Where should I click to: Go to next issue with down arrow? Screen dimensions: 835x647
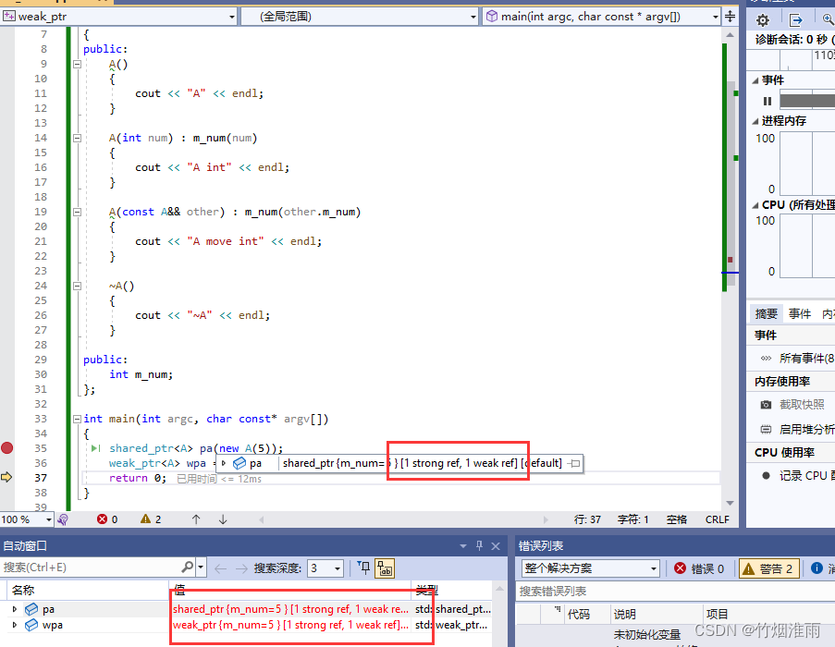(x=223, y=519)
